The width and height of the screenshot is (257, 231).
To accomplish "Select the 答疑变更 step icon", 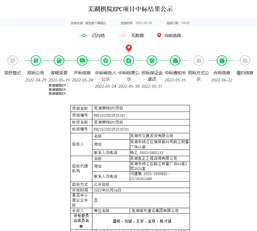I will point(59,61).
